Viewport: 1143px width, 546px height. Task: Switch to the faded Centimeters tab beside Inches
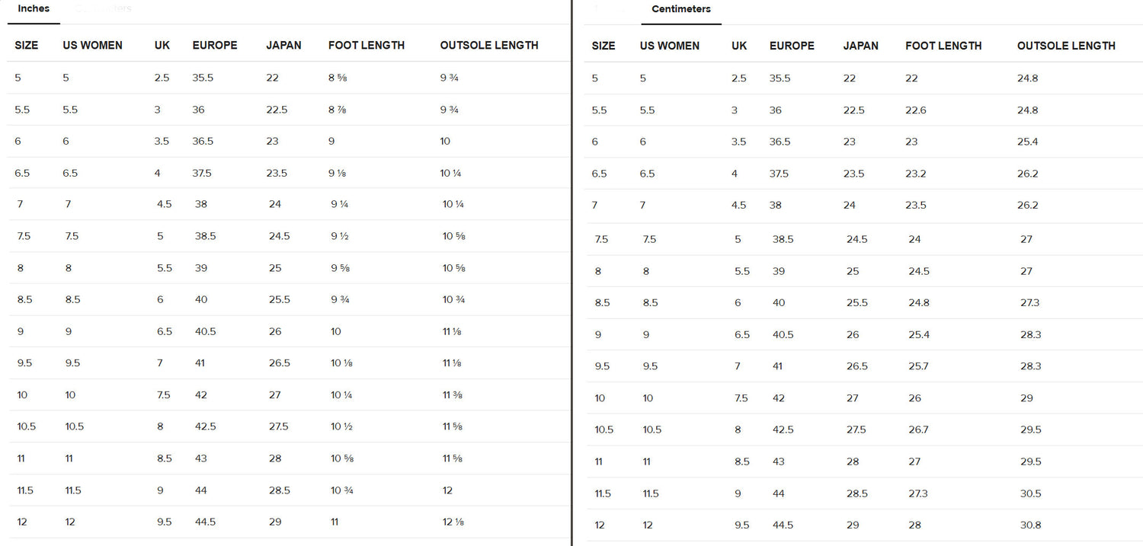[104, 9]
